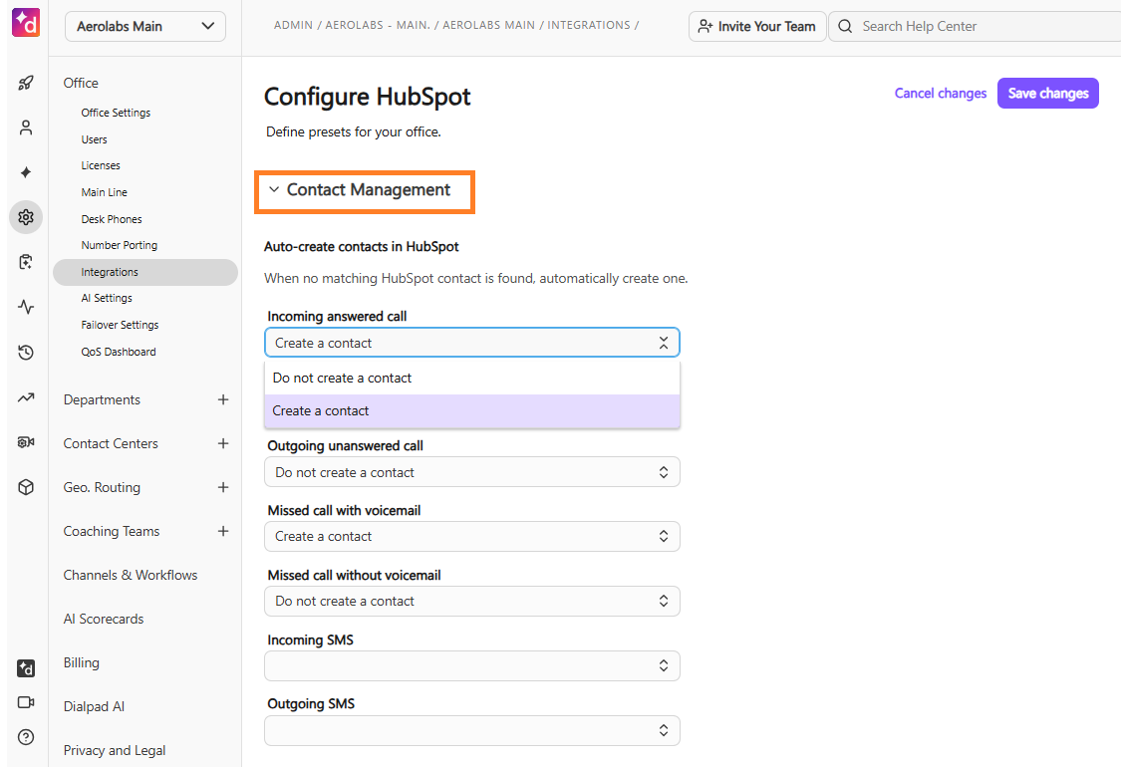Open the Outgoing unanswered call dropdown

(472, 473)
